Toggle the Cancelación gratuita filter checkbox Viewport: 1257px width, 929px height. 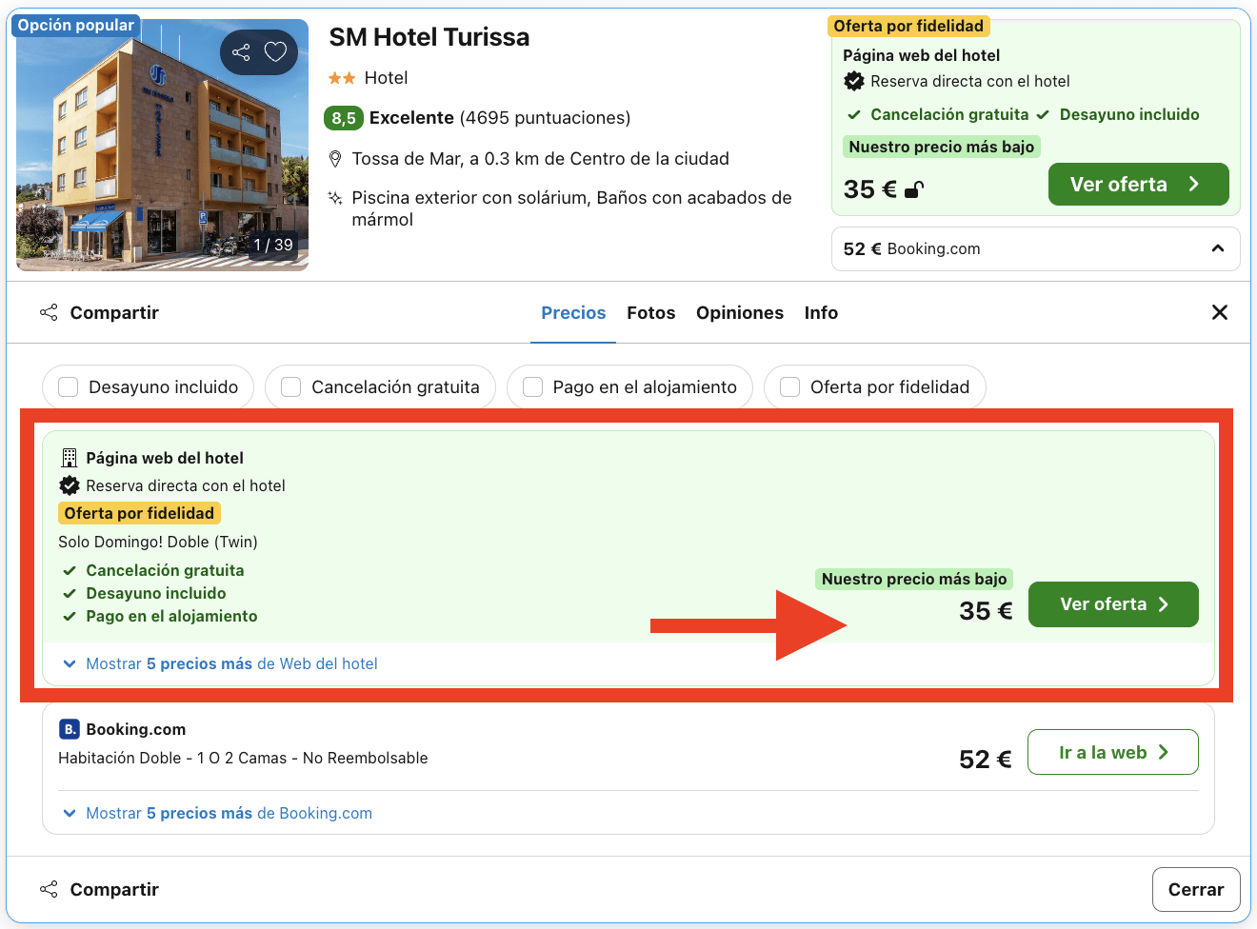pos(291,387)
